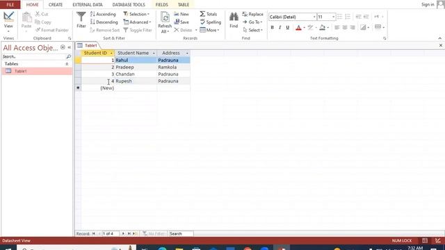Collapse the navigation pane with shutter button
Screen dimensions: 445x250
tap(70, 47)
